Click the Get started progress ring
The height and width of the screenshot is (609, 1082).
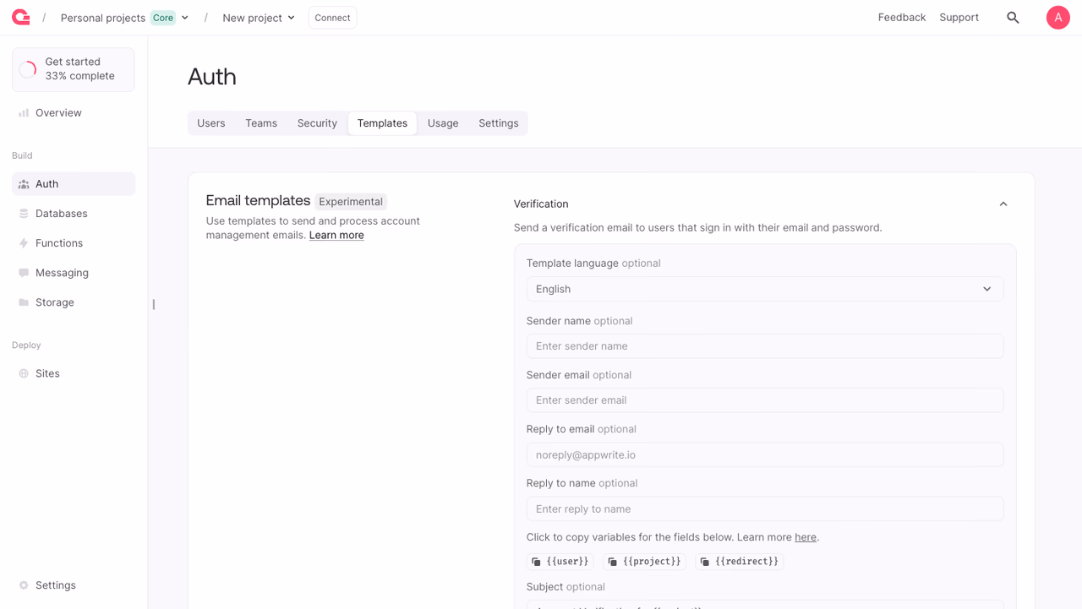pyautogui.click(x=28, y=69)
